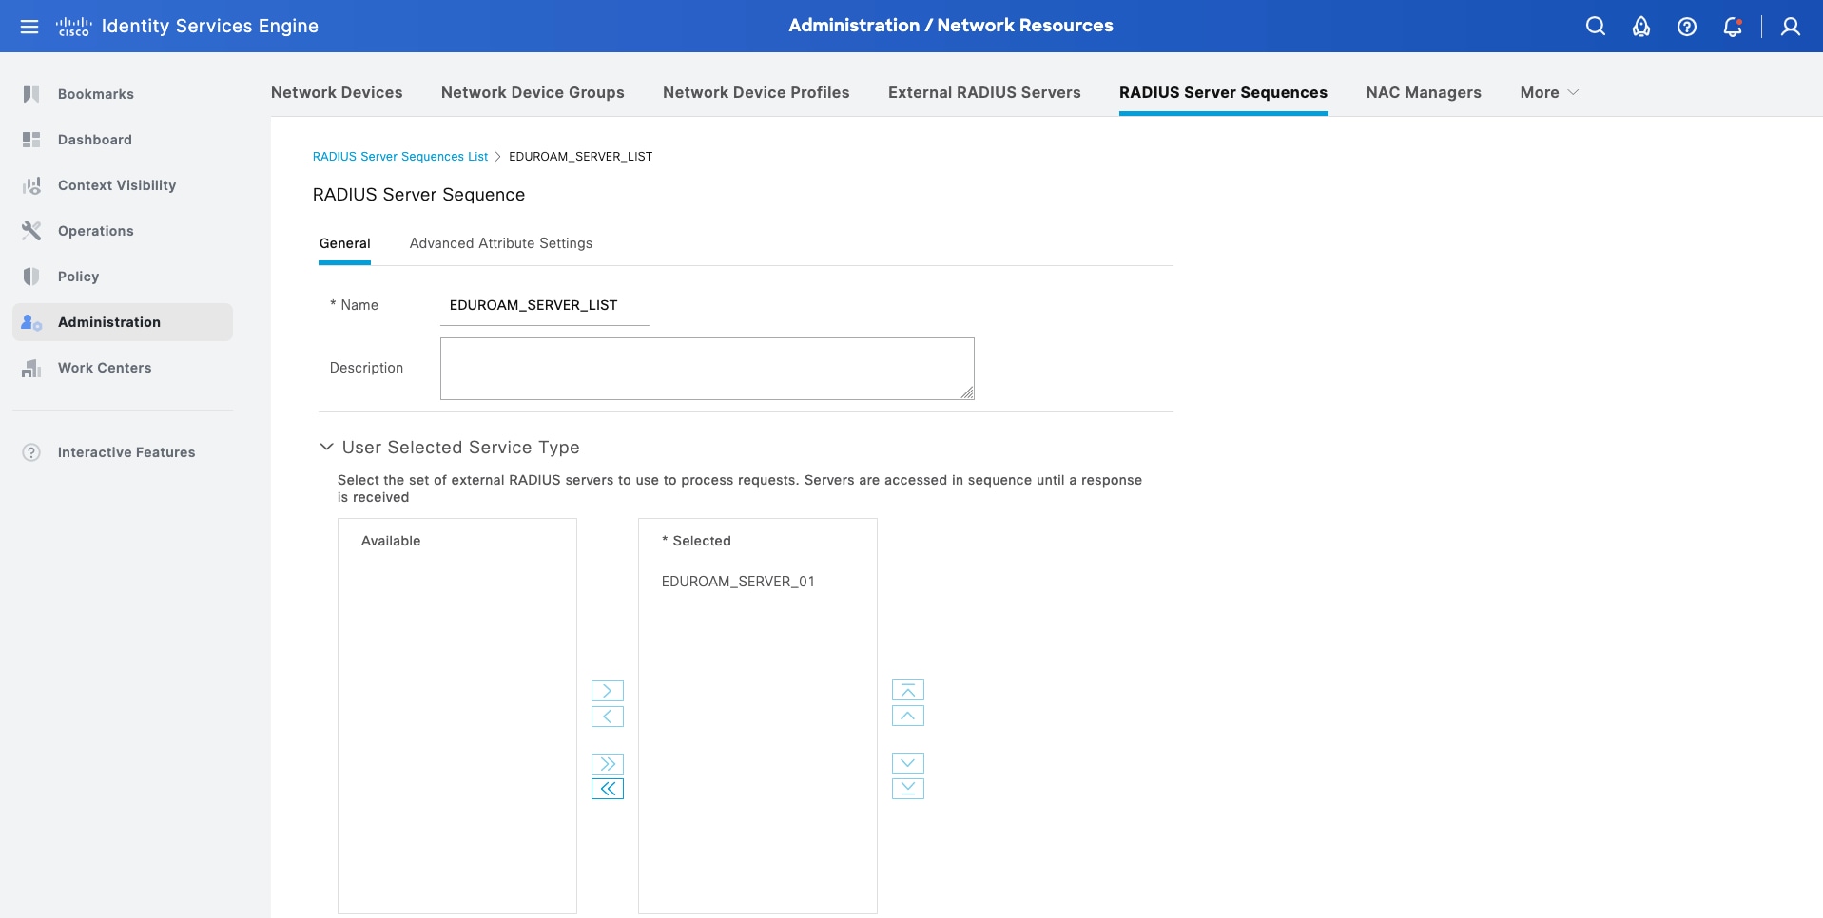Move selected server back to Available arrow
1823x918 pixels.
tap(608, 717)
